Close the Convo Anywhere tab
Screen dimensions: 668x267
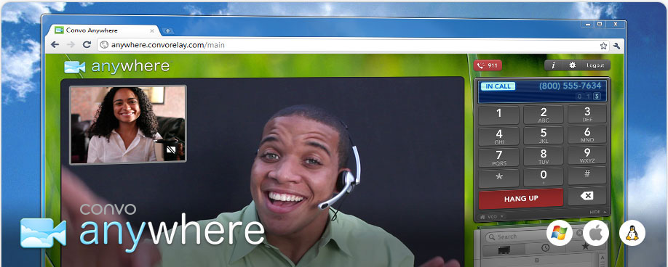152,30
